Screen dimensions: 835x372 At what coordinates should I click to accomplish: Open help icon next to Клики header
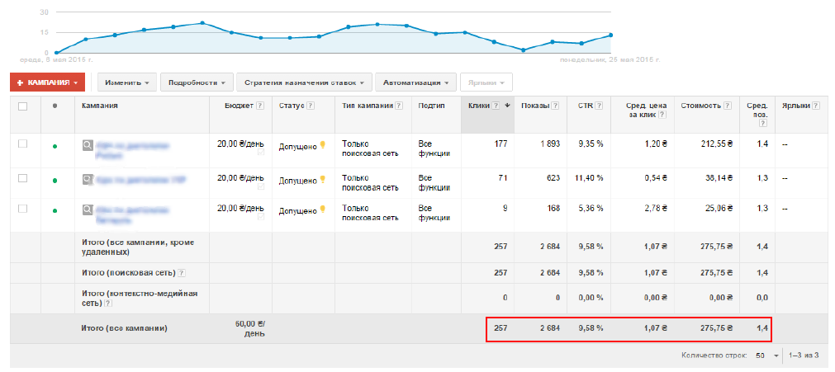coord(496,106)
